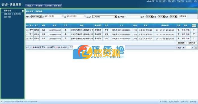Open the 方式 repair method dropdown
The width and height of the screenshot is (198, 104).
(162, 17)
